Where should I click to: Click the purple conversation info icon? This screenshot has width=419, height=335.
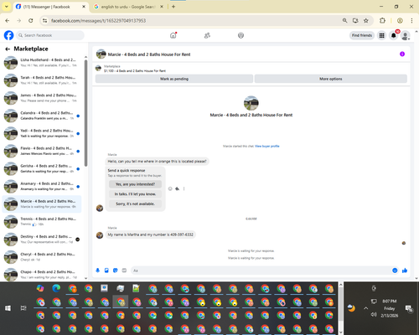point(402,54)
